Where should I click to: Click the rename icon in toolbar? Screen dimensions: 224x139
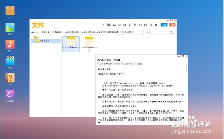[119, 25]
